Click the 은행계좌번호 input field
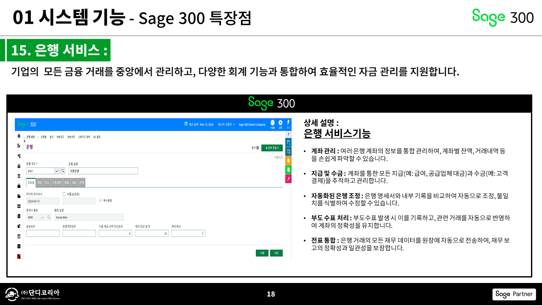The height and width of the screenshot is (305, 542). click(x=79, y=233)
